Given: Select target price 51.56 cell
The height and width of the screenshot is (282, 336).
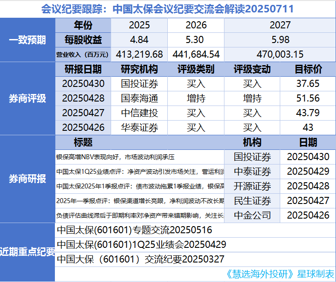Looking at the screenshot, I should tap(308, 98).
